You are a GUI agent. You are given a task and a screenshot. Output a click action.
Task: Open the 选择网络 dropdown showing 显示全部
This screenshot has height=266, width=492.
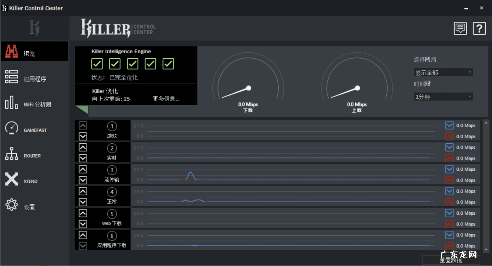tap(443, 73)
